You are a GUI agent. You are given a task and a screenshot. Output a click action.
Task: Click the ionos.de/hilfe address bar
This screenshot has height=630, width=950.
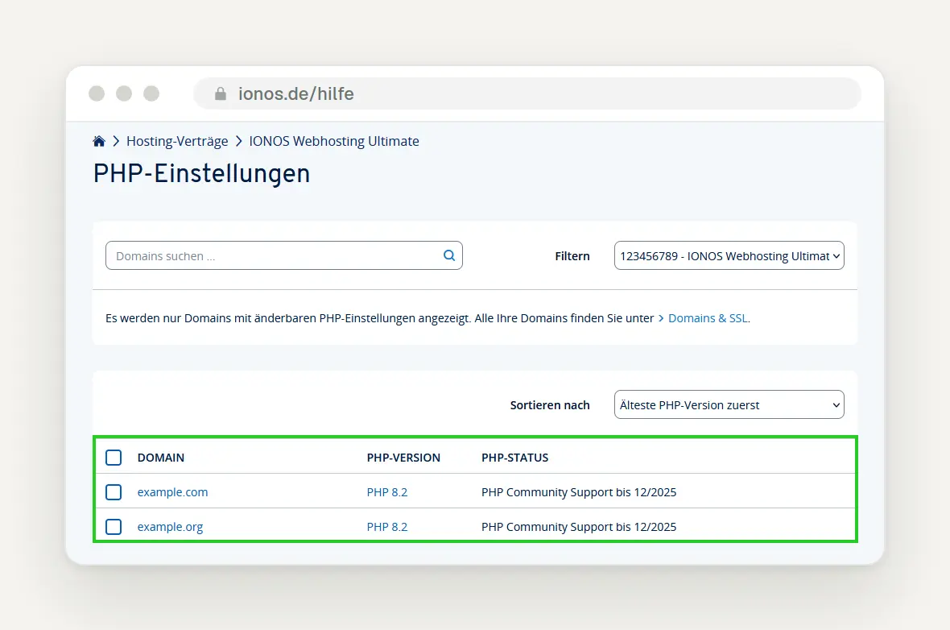pos(527,93)
